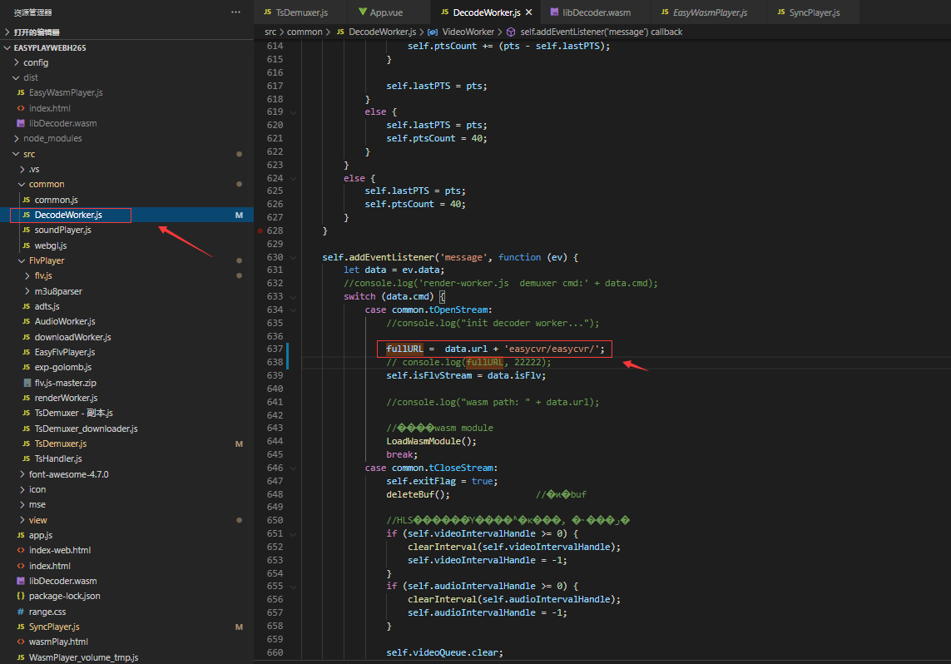This screenshot has height=664, width=951.
Task: Collapse the src folder
Action: (126, 154)
